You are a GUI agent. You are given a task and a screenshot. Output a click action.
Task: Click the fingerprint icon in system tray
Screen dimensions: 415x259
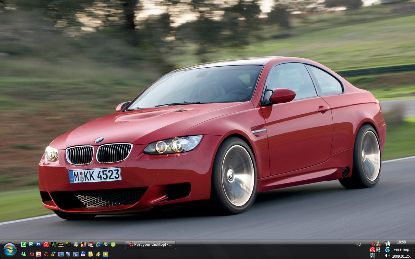[378, 250]
